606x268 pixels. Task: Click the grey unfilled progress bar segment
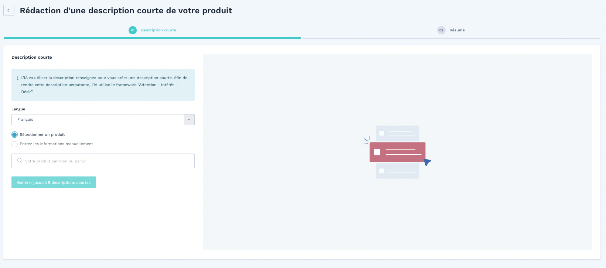click(x=451, y=38)
